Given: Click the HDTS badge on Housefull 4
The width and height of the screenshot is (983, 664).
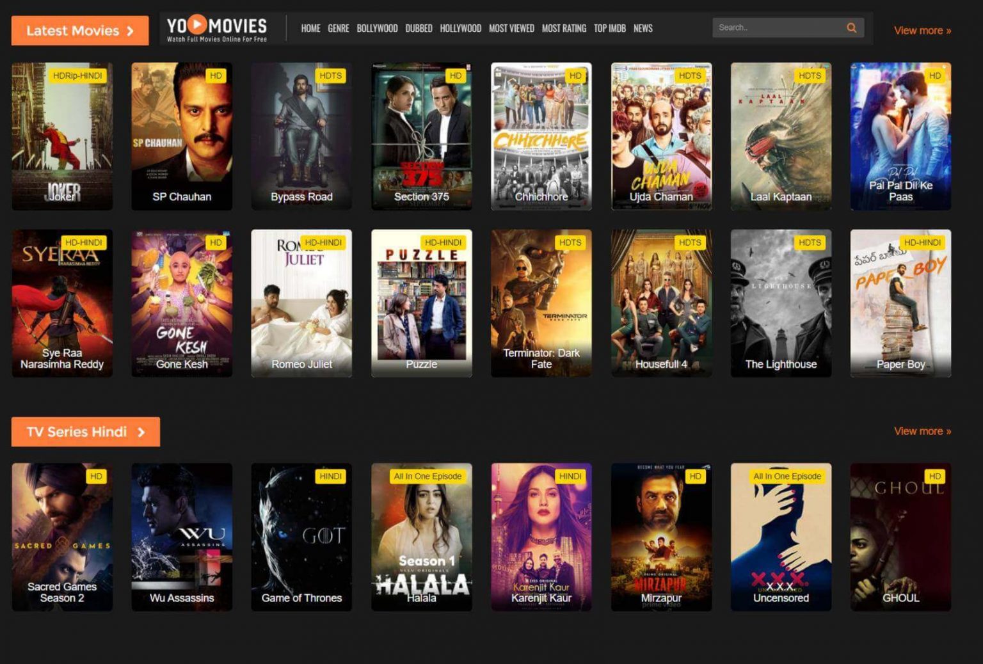Looking at the screenshot, I should 690,242.
